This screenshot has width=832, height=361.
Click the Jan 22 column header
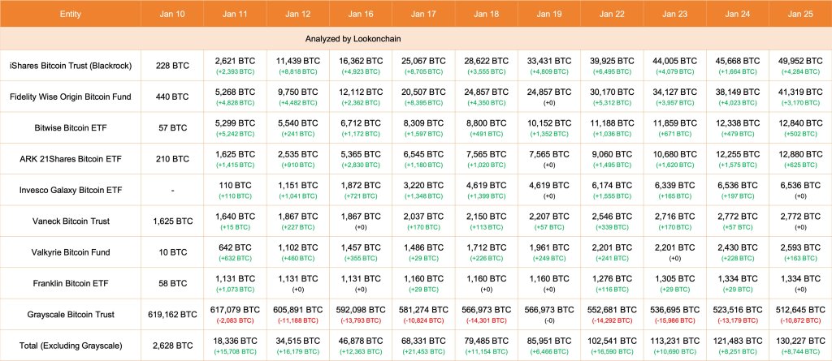pos(612,13)
